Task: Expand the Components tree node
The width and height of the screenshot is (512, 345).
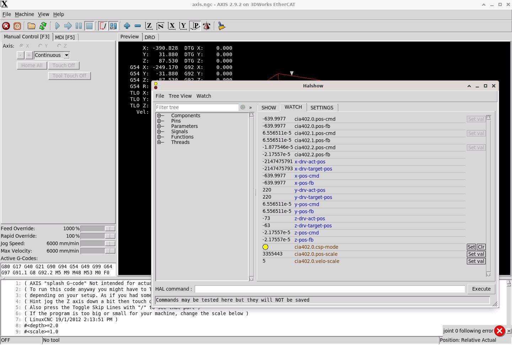Action: (x=160, y=116)
